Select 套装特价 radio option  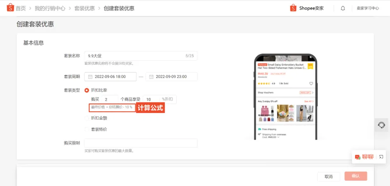(87, 130)
